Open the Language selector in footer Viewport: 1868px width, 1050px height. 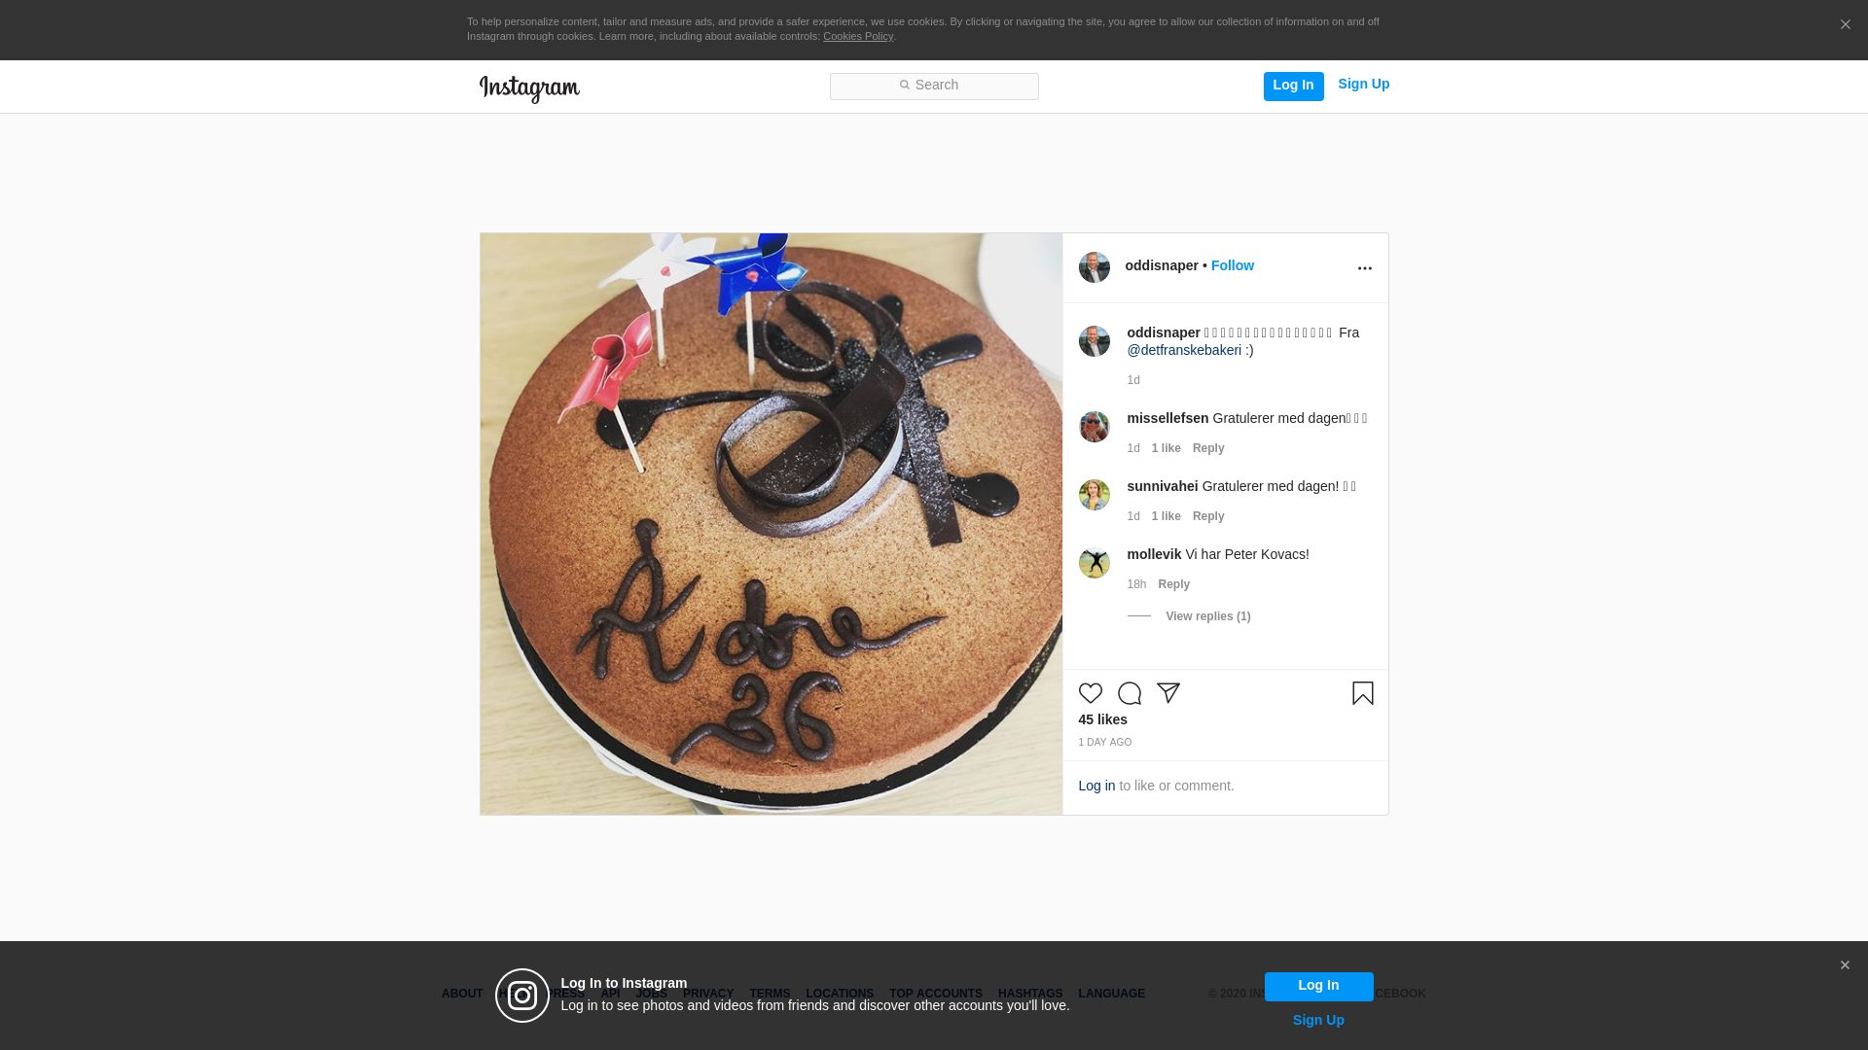(x=1112, y=994)
